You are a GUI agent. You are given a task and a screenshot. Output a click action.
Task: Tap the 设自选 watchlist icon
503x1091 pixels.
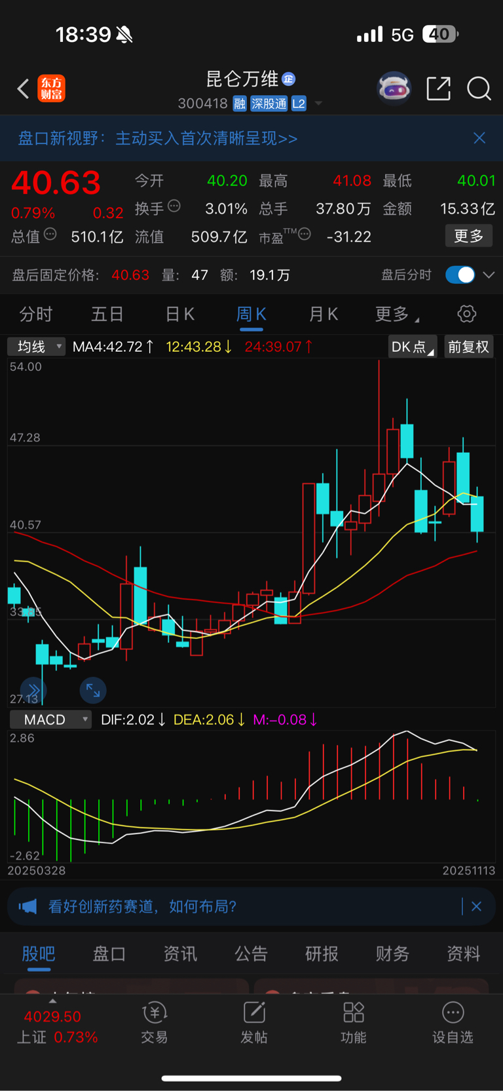[x=453, y=1023]
